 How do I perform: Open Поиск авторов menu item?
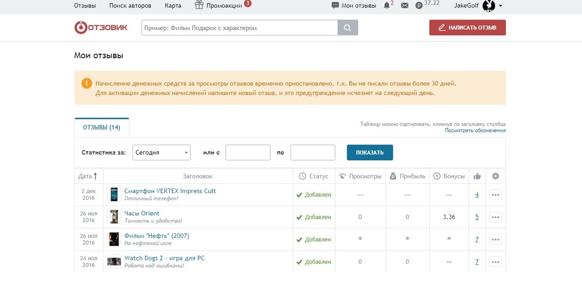(x=130, y=5)
